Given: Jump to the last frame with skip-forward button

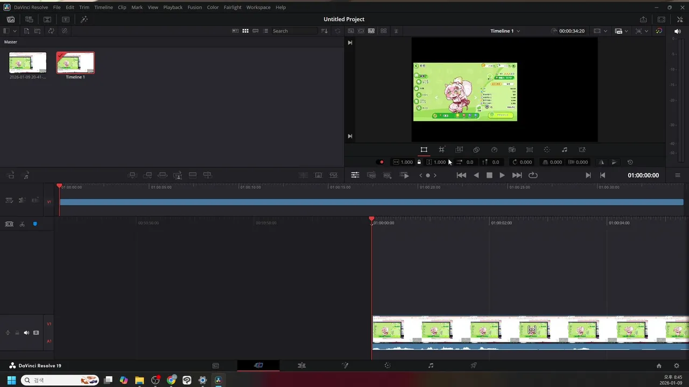Looking at the screenshot, I should (x=517, y=175).
